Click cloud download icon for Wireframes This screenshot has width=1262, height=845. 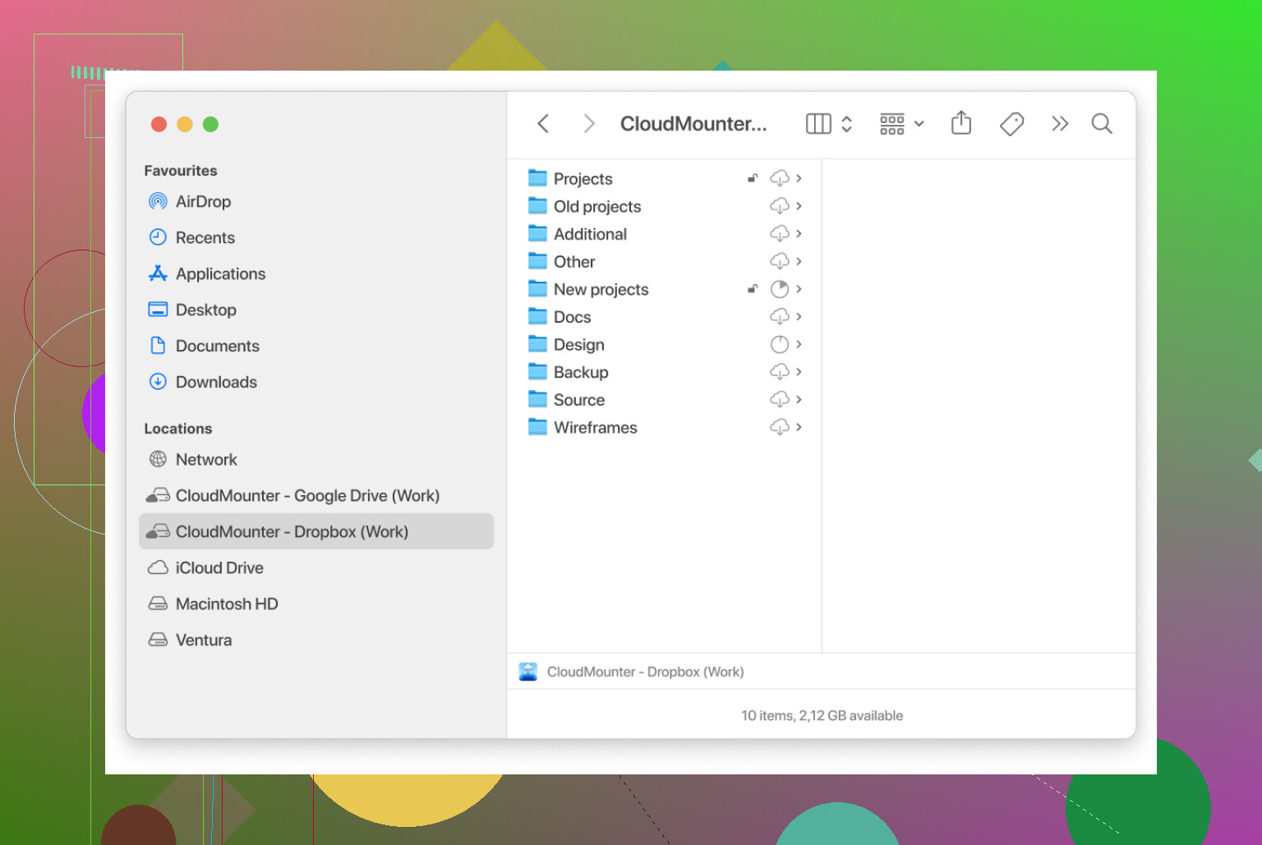(x=779, y=427)
